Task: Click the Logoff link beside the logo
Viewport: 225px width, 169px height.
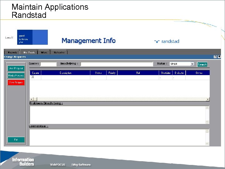Action: (9, 38)
